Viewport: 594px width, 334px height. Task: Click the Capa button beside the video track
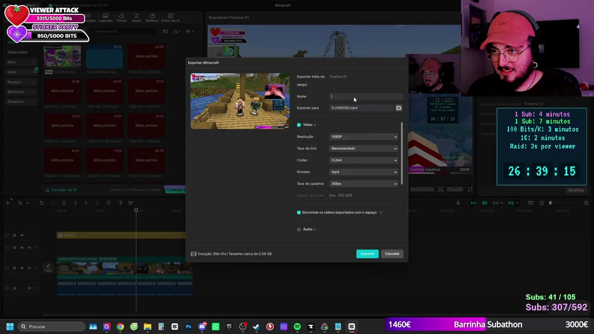(48, 268)
